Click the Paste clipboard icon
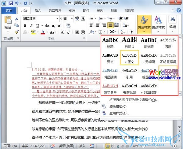183x149 pixels. pos(8,20)
